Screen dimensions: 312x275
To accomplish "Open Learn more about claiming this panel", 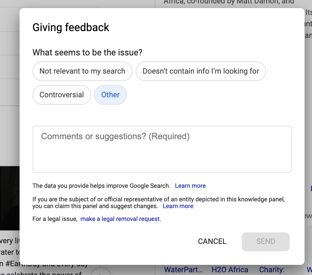I will pyautogui.click(x=178, y=206).
